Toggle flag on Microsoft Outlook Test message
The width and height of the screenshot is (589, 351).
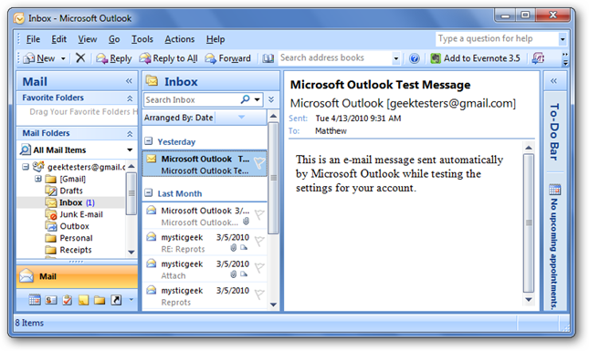[x=259, y=163]
